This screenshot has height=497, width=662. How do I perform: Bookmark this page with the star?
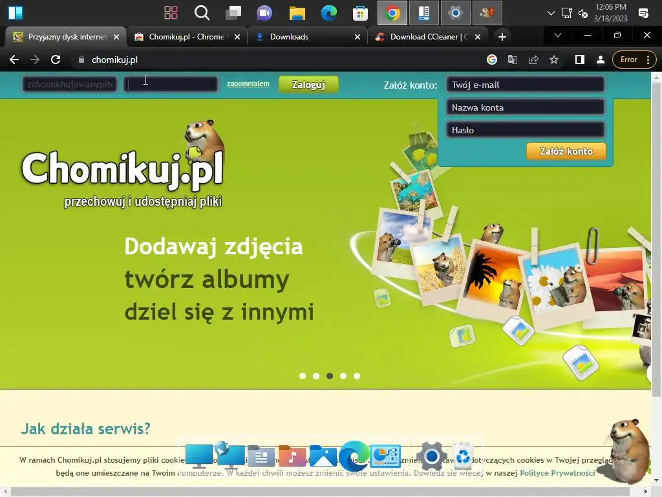554,60
